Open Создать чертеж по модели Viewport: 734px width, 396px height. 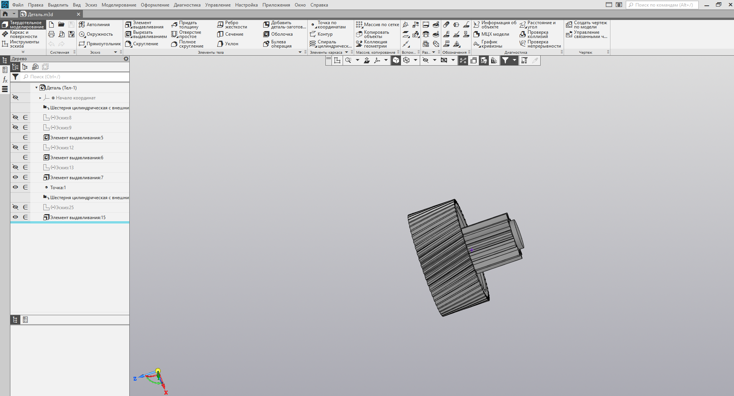(x=587, y=25)
